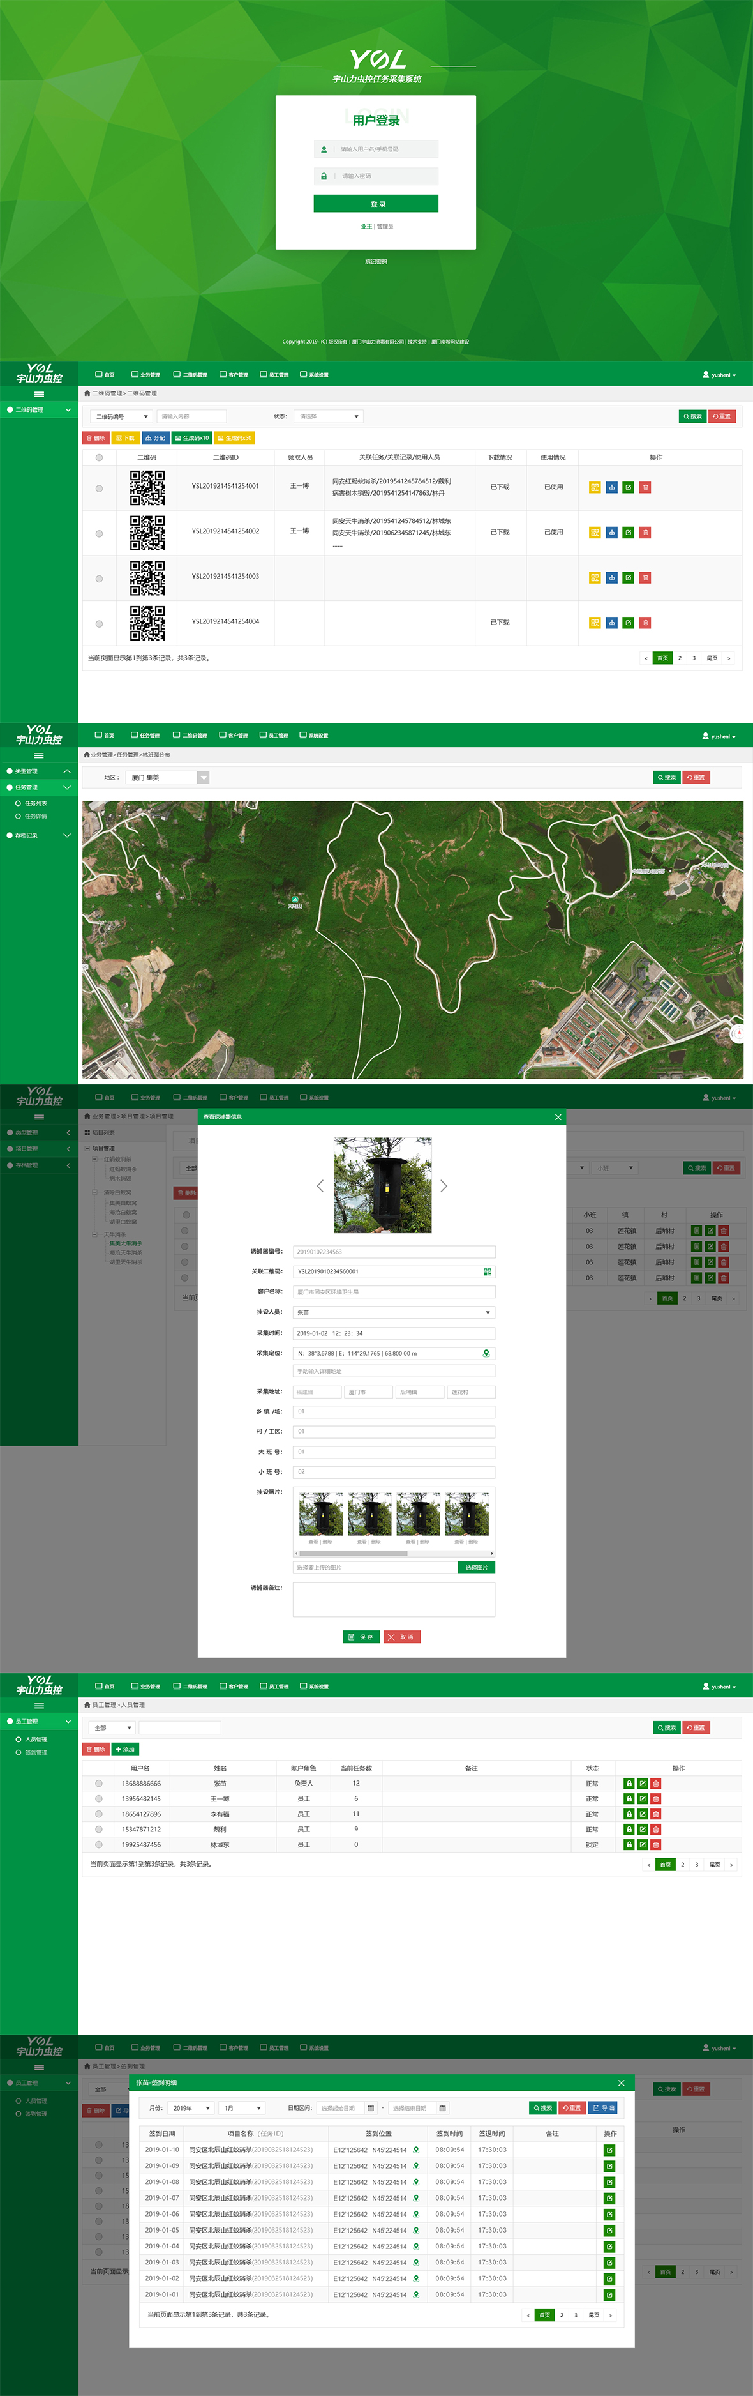Select the radio button for YSL2019214541254004
The image size is (753, 2396).
98,623
